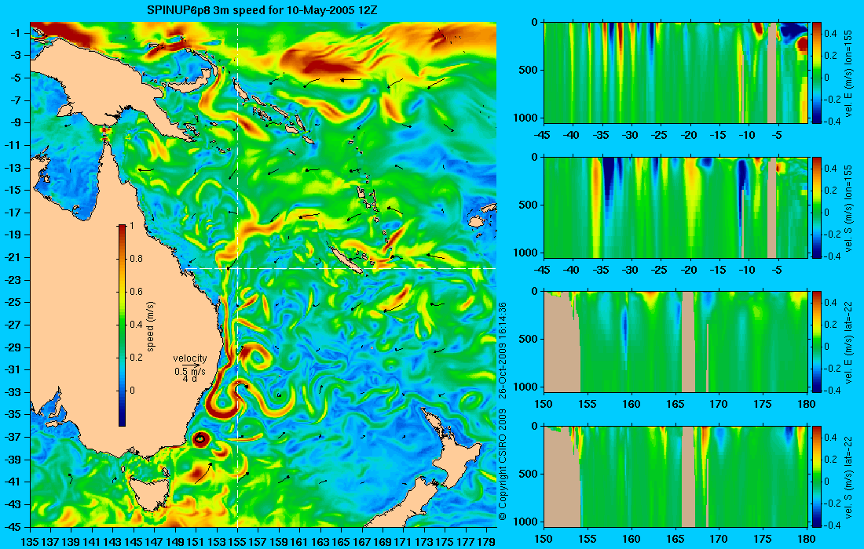864x549 pixels.
Task: Click the colour bar beside vel. E lat=-22 plot
Action: [x=816, y=342]
